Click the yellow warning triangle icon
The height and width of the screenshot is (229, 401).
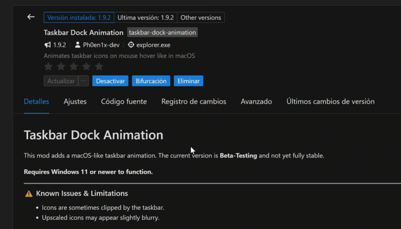(x=29, y=194)
